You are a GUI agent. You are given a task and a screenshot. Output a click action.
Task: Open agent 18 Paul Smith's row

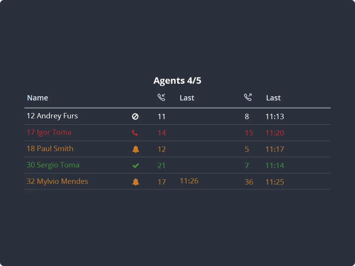click(x=177, y=149)
